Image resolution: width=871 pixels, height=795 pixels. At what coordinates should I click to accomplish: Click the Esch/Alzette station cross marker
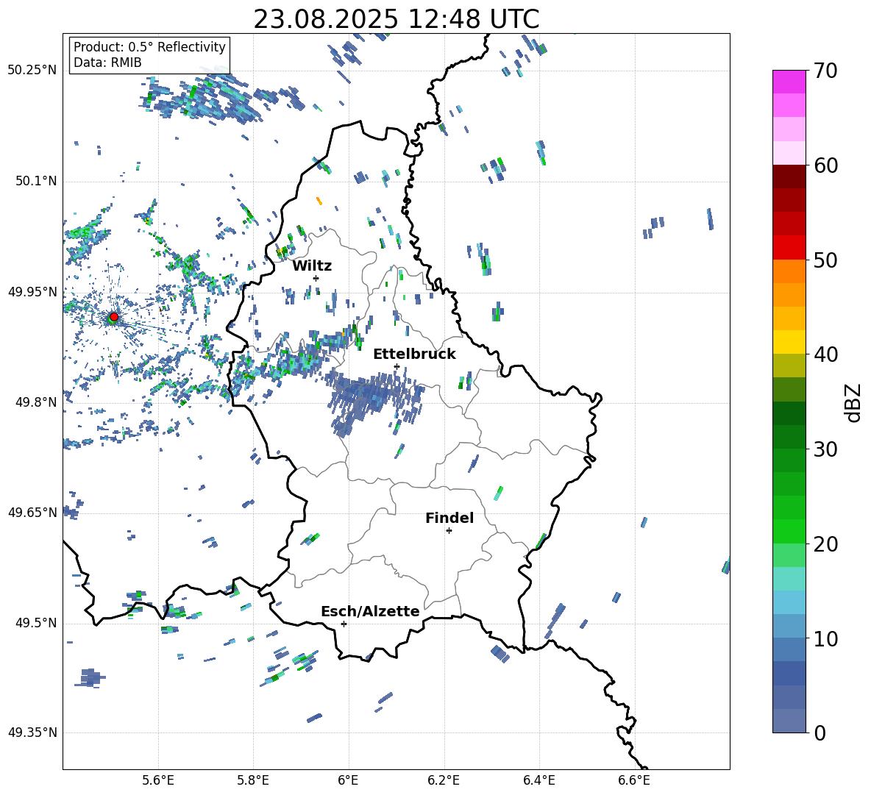click(344, 624)
